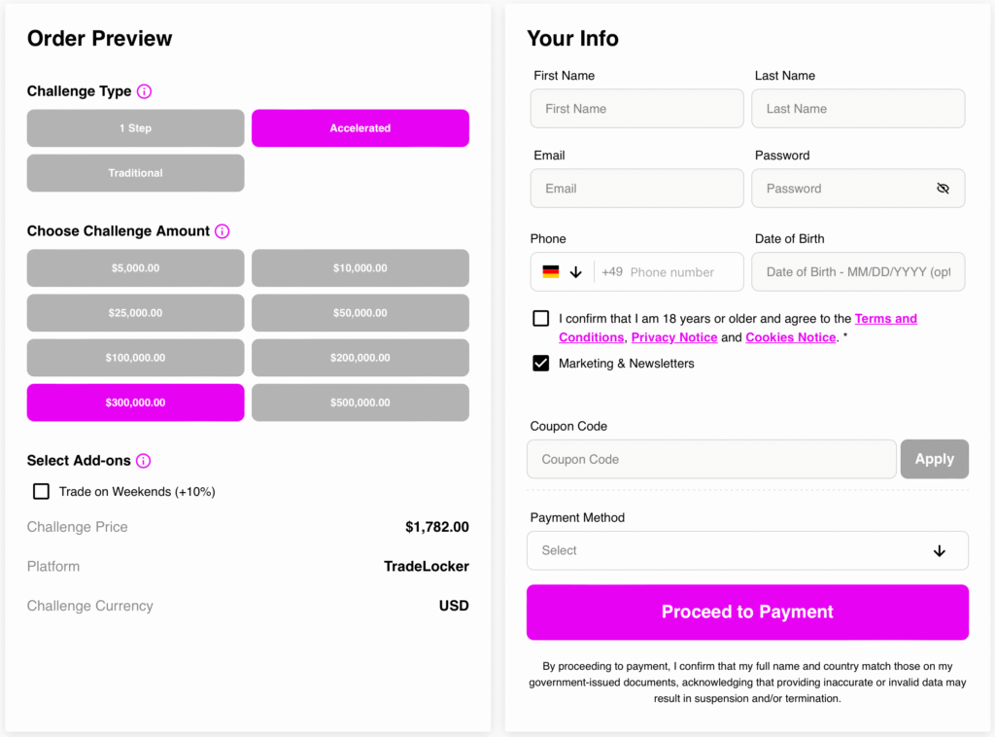Viewport: 995px width, 737px height.
Task: Click the Proceed to Payment button
Action: click(x=747, y=612)
